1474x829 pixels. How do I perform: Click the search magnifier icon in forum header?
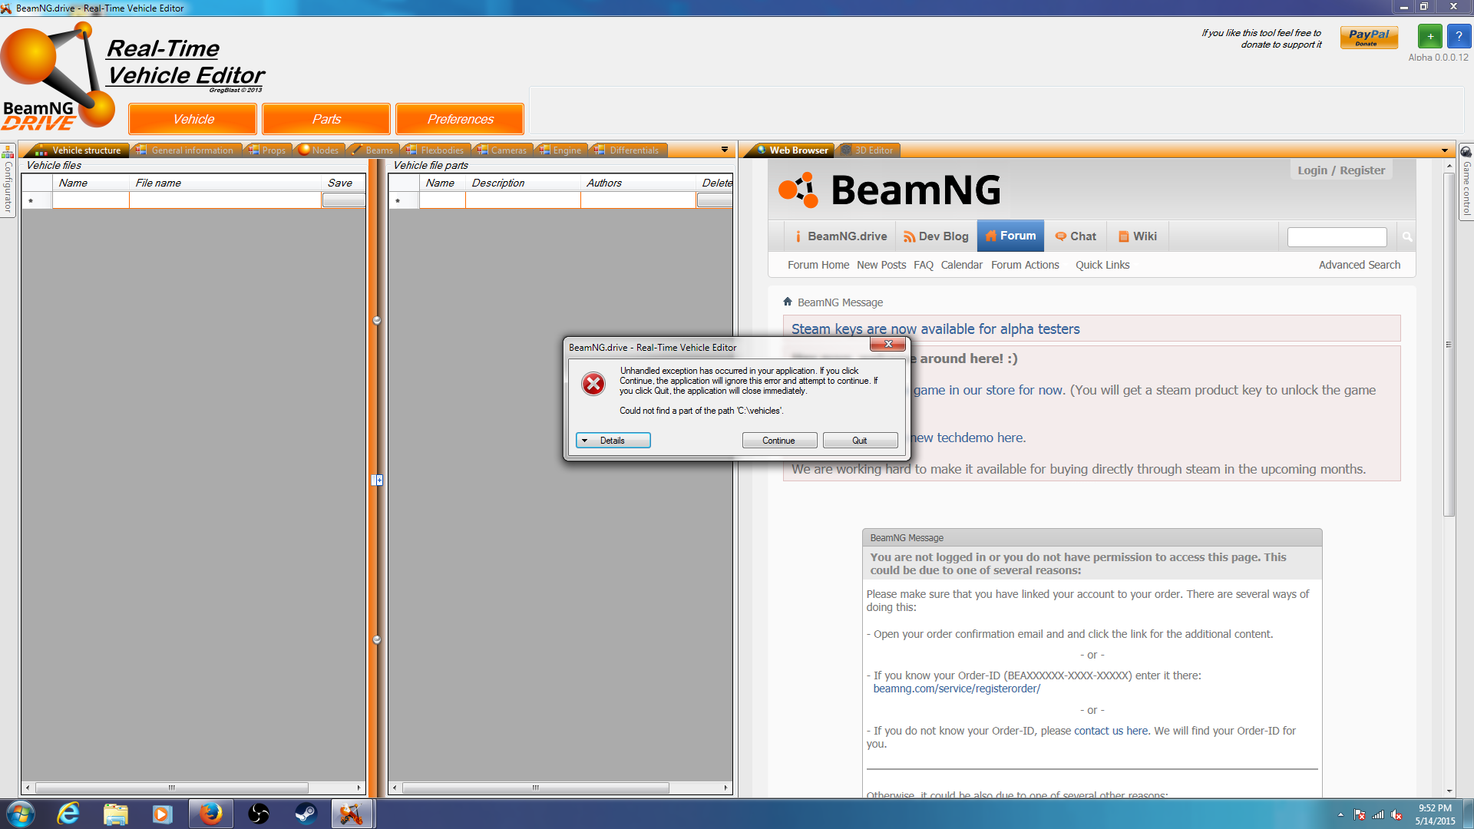(1406, 237)
